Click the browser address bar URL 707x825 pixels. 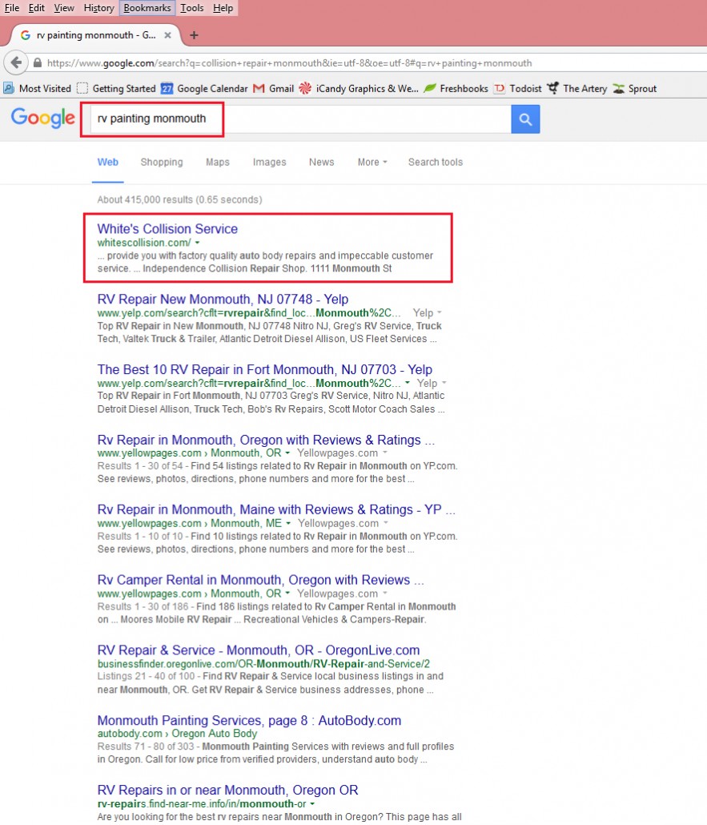click(x=289, y=63)
